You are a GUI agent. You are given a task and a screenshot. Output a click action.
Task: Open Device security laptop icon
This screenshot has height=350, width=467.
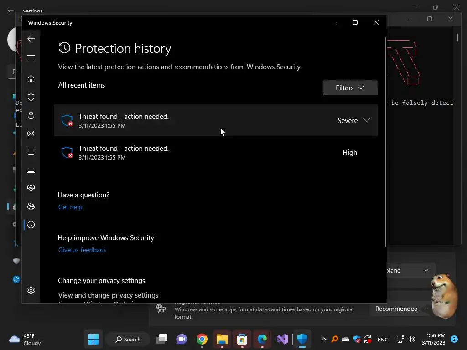[31, 170]
